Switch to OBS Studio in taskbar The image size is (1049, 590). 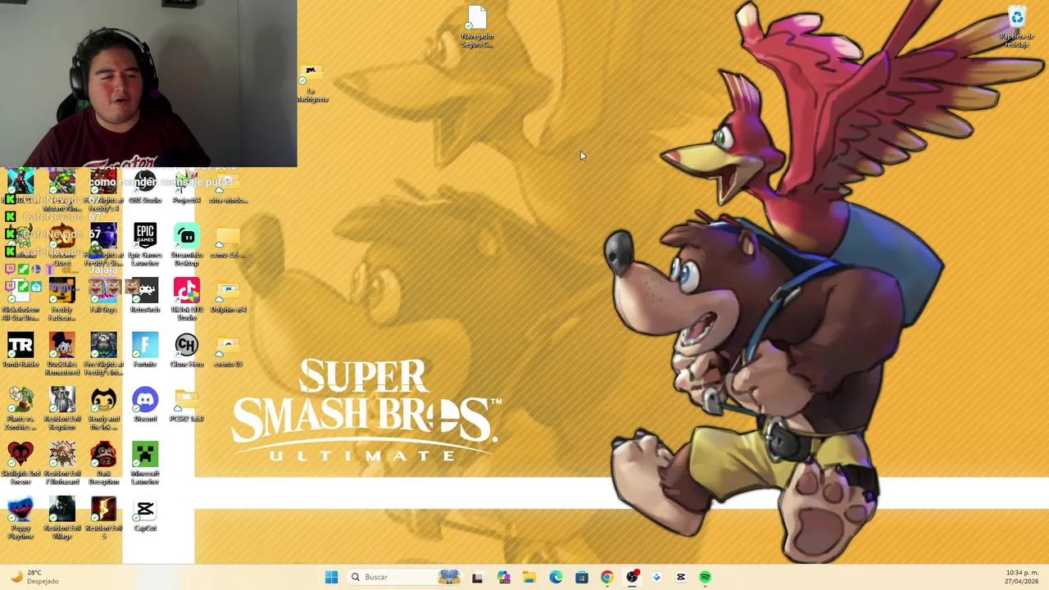(632, 577)
